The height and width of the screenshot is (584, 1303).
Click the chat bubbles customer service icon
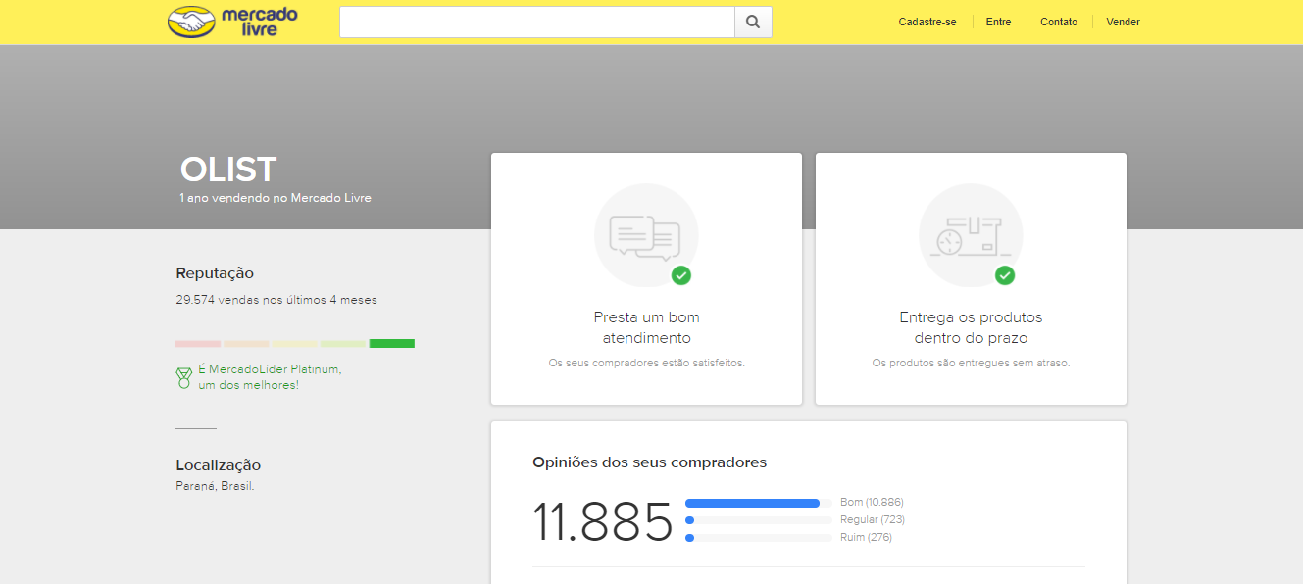pos(645,236)
